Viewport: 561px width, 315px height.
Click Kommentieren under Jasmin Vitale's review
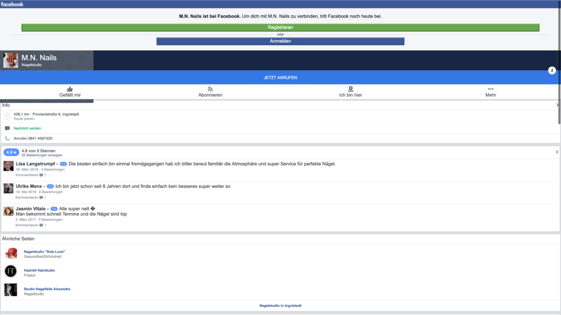coord(26,225)
